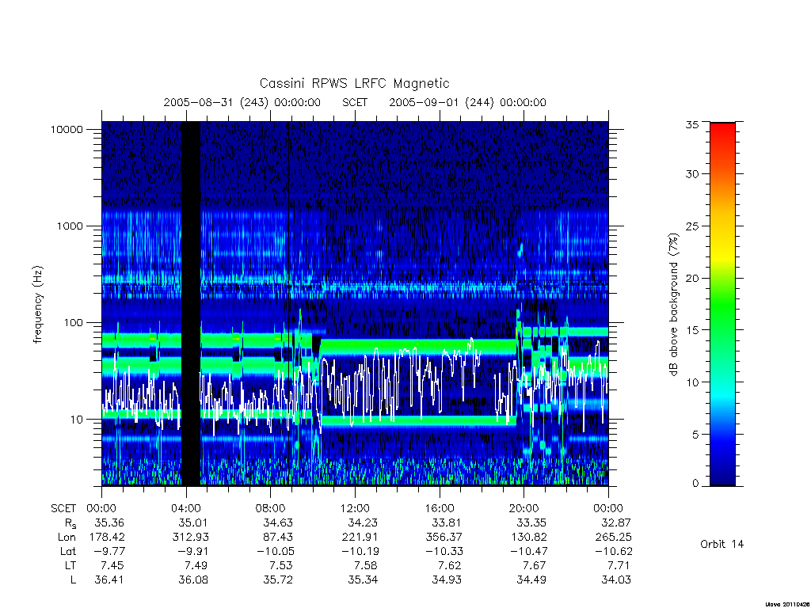The width and height of the screenshot is (811, 608).
Task: Click the 1000 frequency tick label
Action: (70, 226)
